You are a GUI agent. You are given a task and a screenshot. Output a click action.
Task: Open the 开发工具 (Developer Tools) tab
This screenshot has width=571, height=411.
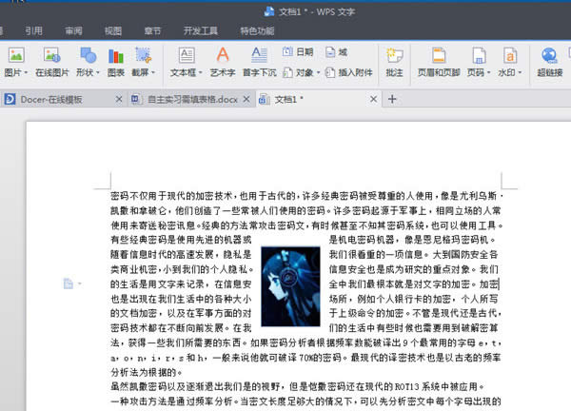[201, 30]
